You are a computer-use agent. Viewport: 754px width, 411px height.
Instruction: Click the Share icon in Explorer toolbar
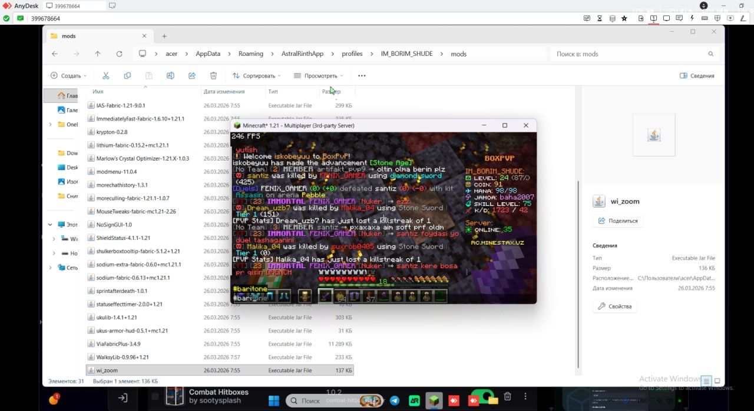pos(192,76)
